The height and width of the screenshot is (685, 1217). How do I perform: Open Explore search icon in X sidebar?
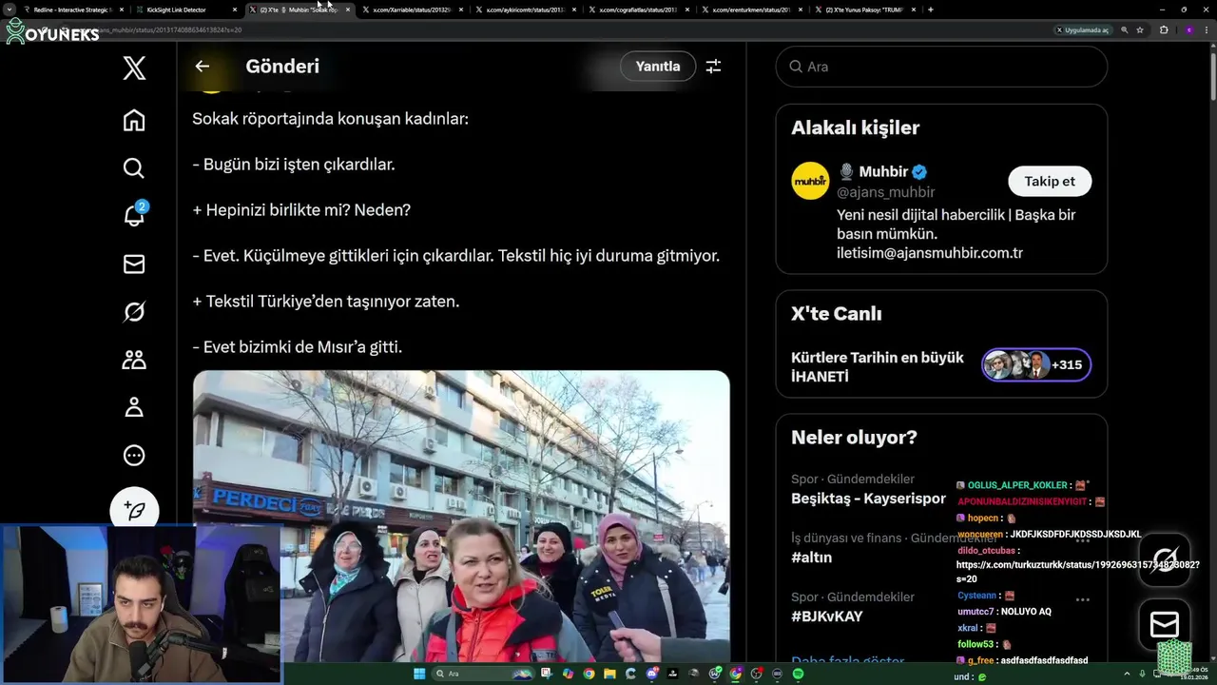pyautogui.click(x=134, y=168)
